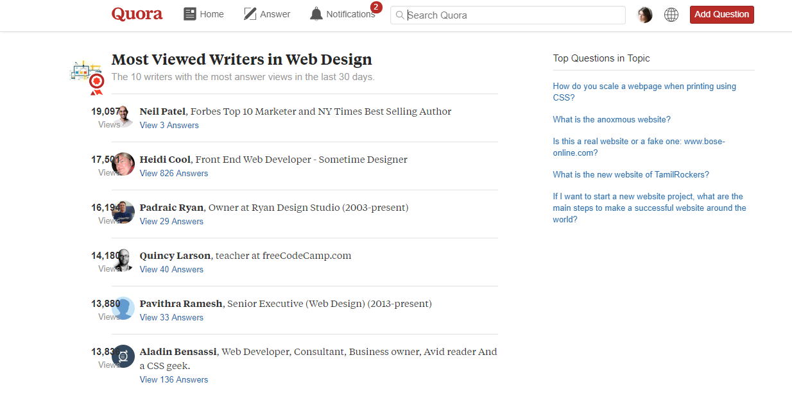The image size is (792, 396).
Task: Open Padraic Ryan's profile name link
Action: (172, 208)
